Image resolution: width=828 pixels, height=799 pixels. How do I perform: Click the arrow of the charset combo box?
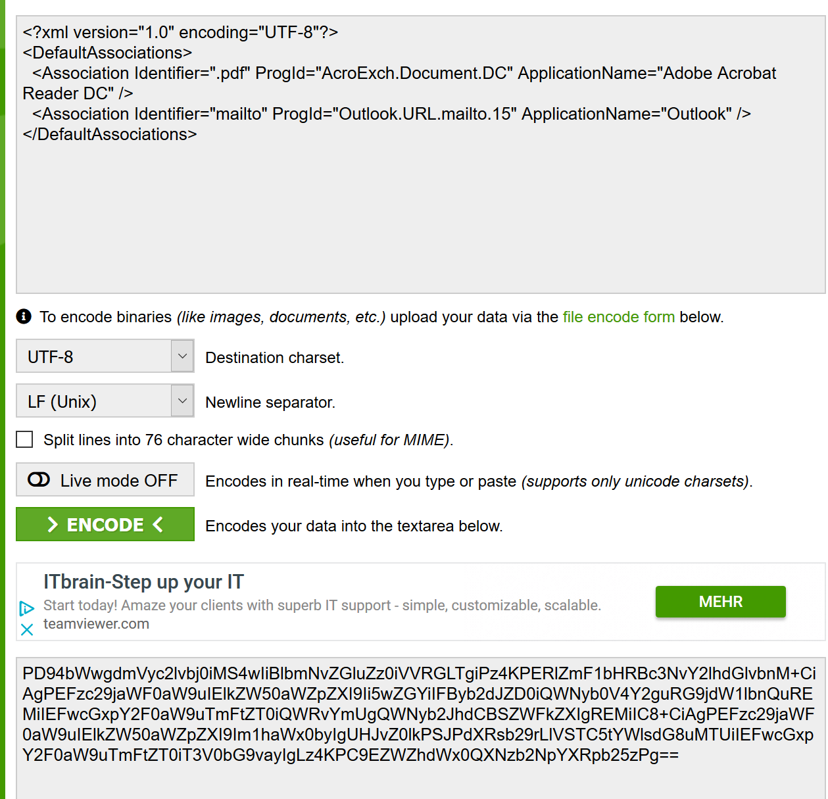click(x=182, y=356)
